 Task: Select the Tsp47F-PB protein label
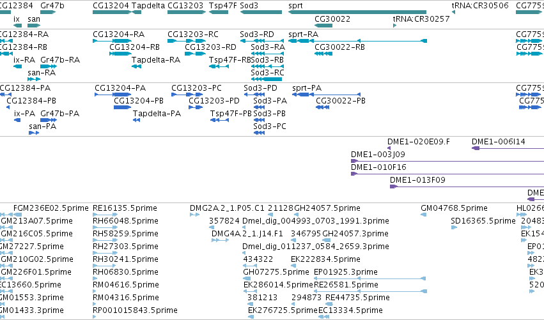(x=231, y=114)
